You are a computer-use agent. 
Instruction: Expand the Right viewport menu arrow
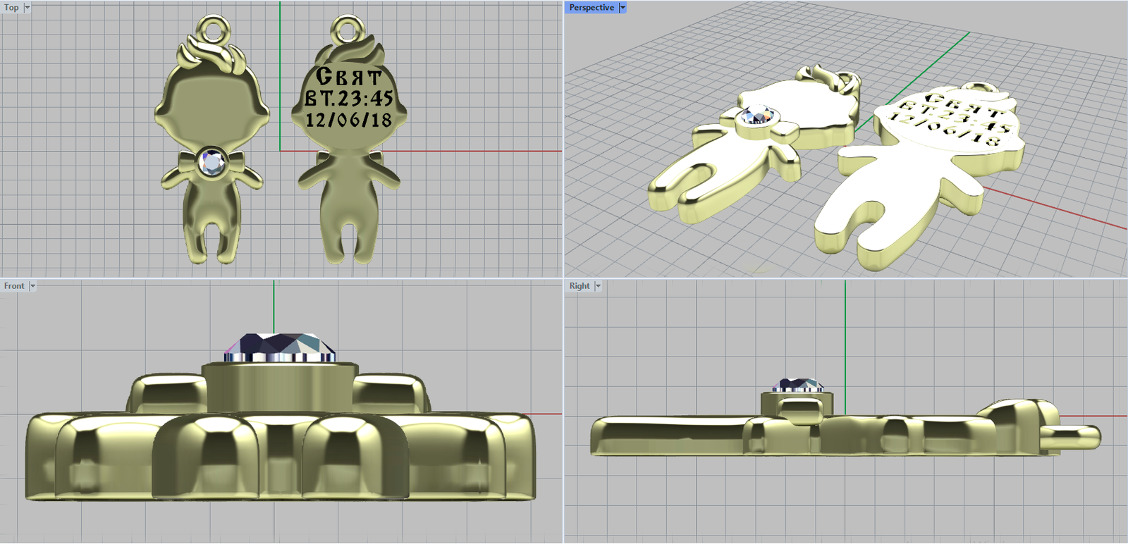(598, 286)
